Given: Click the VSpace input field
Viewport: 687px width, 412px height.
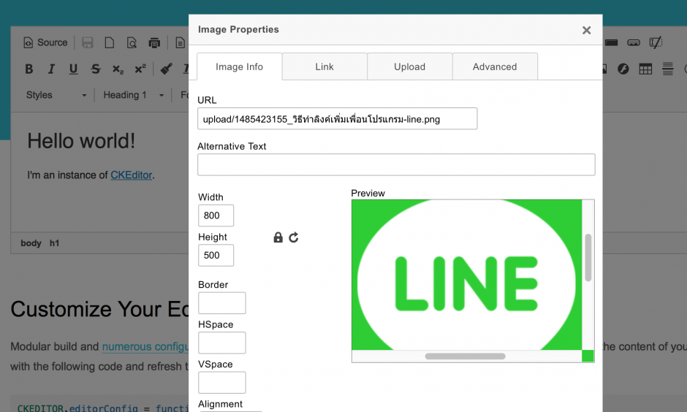Looking at the screenshot, I should click(221, 383).
